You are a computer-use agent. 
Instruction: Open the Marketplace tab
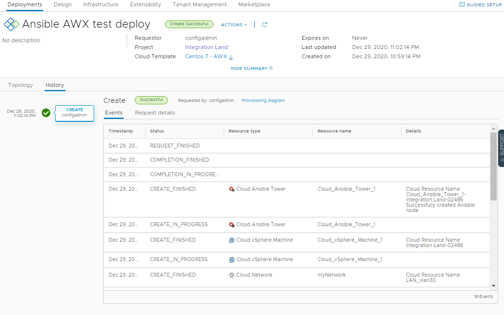pos(254,4)
